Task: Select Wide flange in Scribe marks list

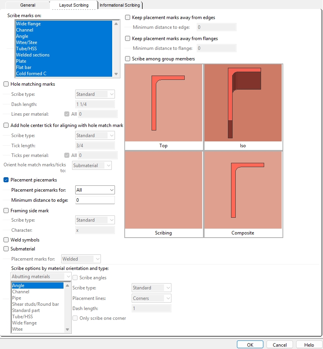Action: [28, 24]
